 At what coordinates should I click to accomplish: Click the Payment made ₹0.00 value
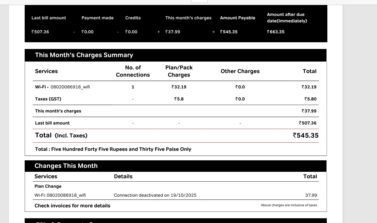pos(88,32)
